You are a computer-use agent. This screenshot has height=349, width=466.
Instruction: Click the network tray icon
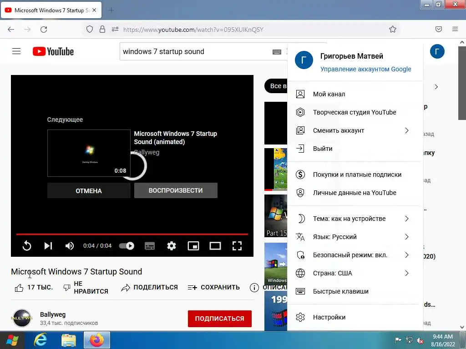click(x=409, y=340)
